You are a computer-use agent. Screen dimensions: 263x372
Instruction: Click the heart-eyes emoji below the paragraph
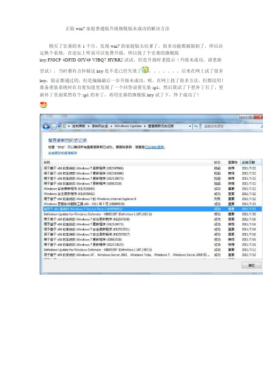click(43, 104)
